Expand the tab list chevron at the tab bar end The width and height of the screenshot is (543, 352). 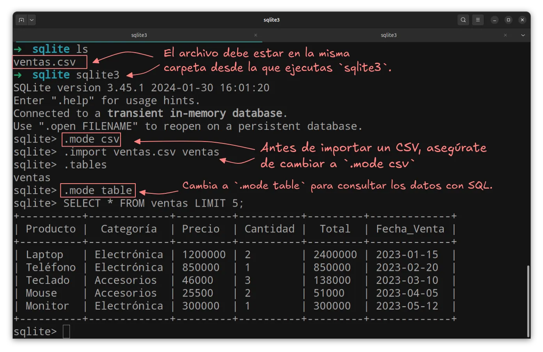click(523, 35)
